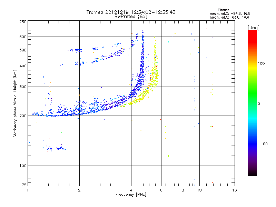Click the 'RwPretec (8p)' subtitle
Screen dimensions: 276x207
coord(131,17)
